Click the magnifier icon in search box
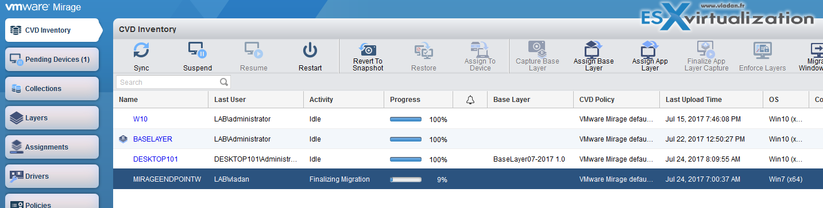Screen dimensions: 823x208 click(223, 82)
